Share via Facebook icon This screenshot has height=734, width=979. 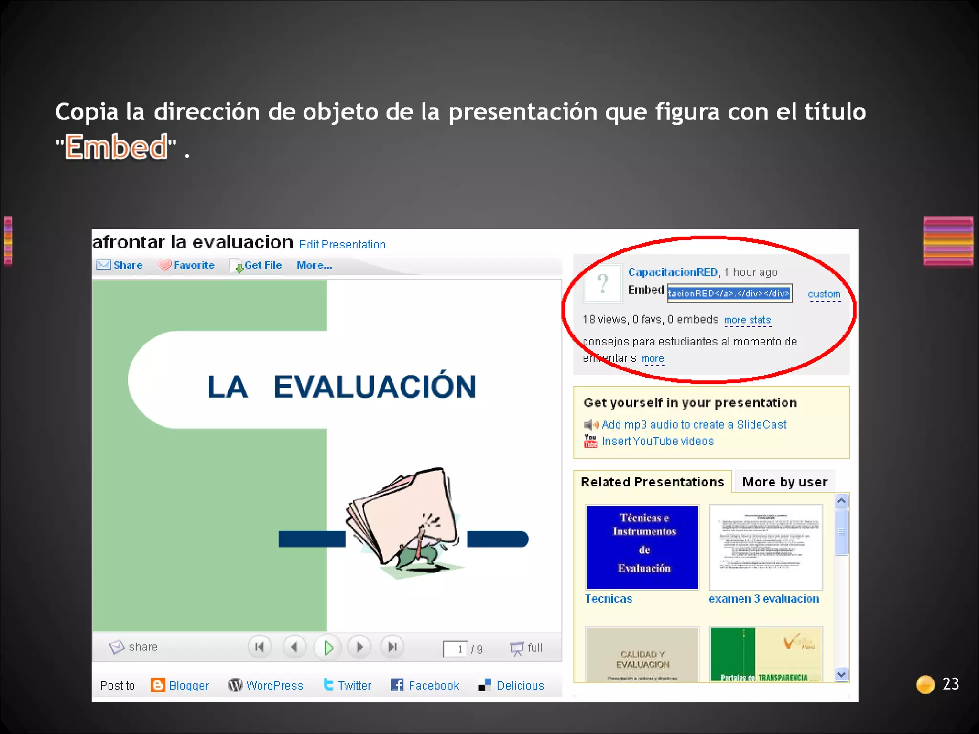pos(397,685)
